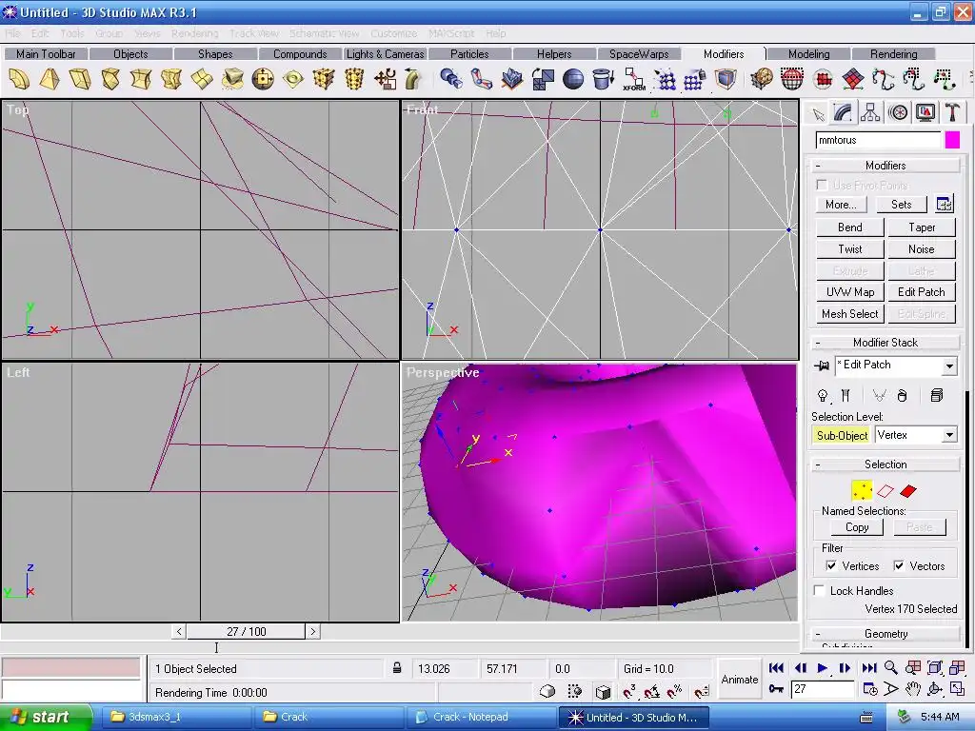Viewport: 975px width, 731px height.
Task: Click the Field-of-View viewport tool
Action: (x=891, y=689)
